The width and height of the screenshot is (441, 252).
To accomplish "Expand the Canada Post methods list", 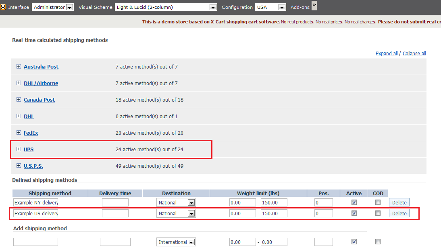I will (19, 100).
